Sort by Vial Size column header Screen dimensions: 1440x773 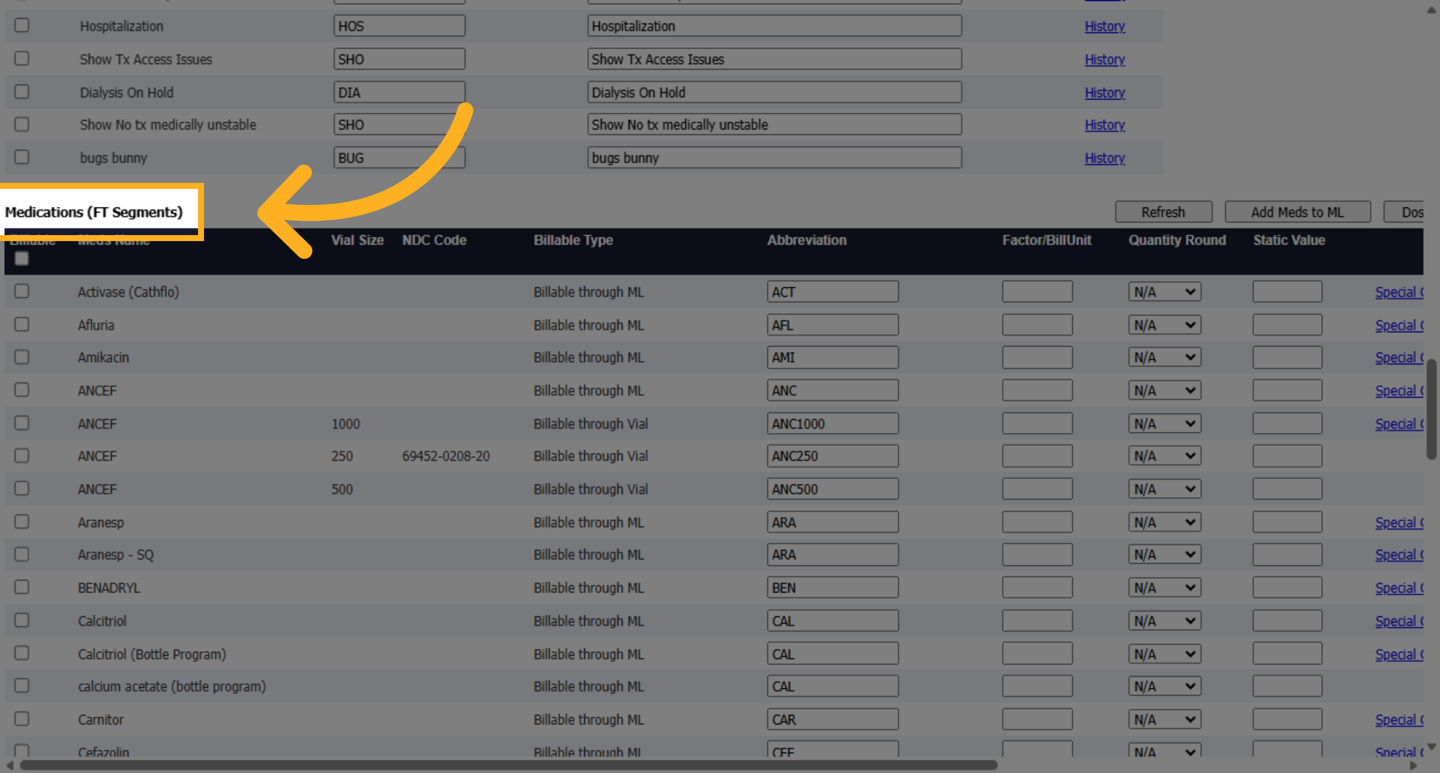coord(358,240)
